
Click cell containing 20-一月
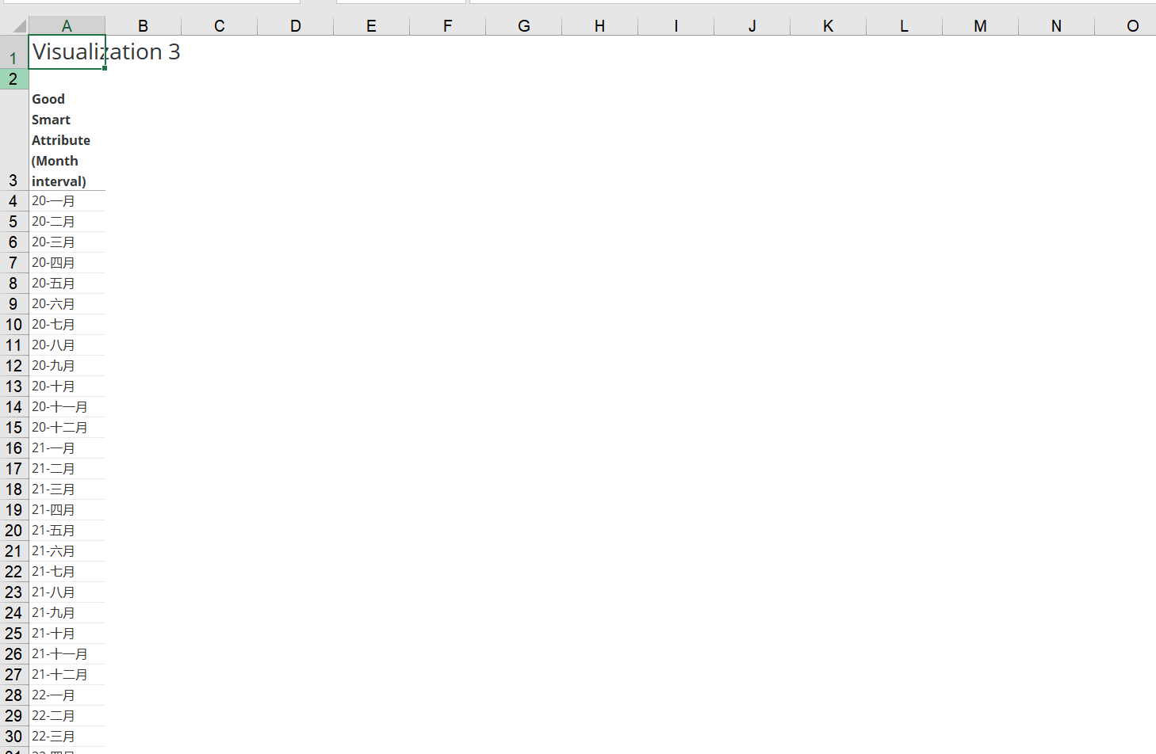[x=67, y=201]
